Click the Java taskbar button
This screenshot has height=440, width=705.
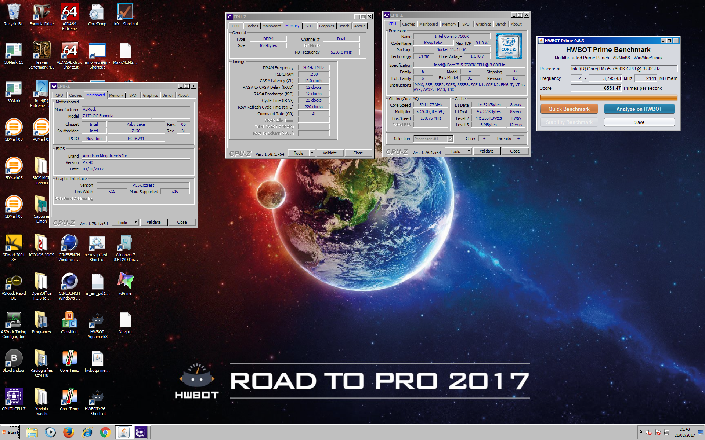coord(124,433)
